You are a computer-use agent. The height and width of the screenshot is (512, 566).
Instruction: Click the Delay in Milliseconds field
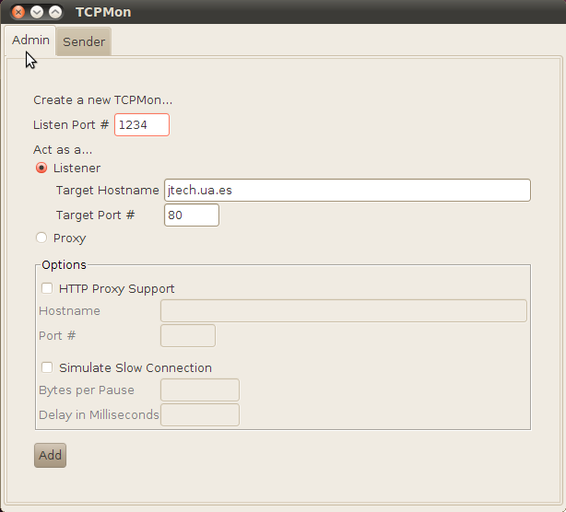pos(200,415)
